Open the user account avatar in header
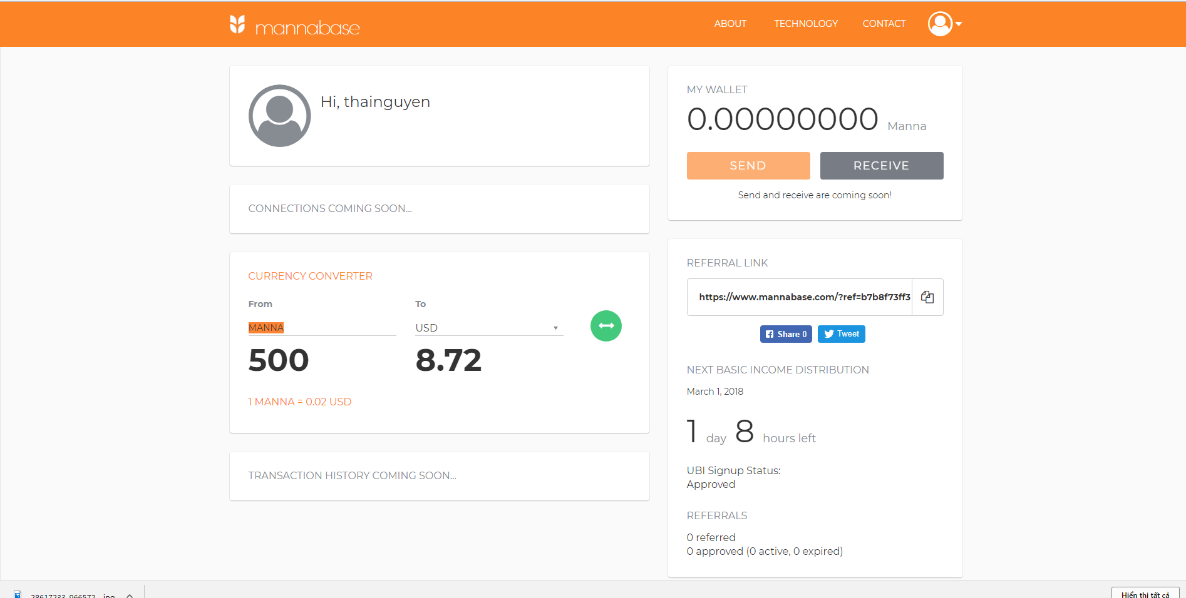This screenshot has height=598, width=1186. click(939, 24)
